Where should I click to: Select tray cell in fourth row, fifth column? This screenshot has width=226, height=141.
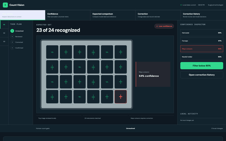[107, 97]
